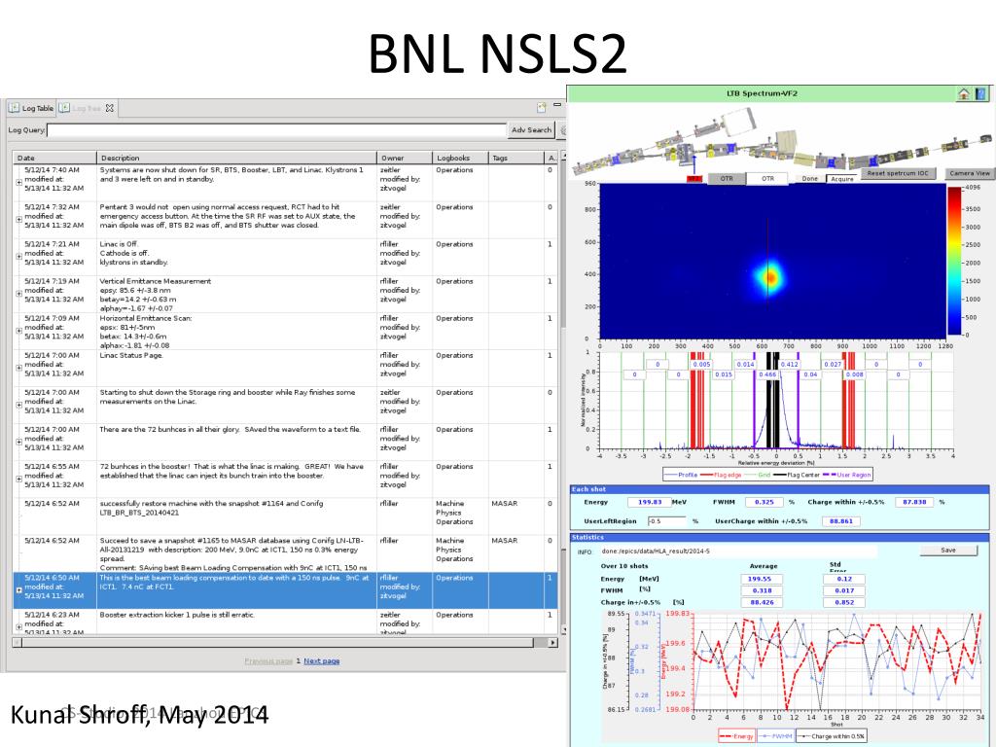Viewport: 996px width, 747px height.
Task: Expand the highlighted 6:50 AM log entry
Action: [19, 590]
